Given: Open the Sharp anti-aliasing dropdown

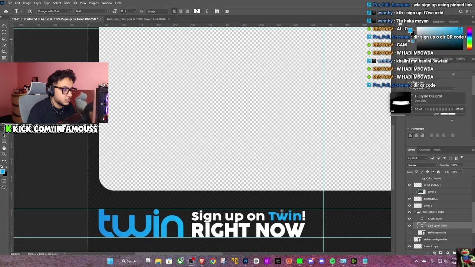Looking at the screenshot, I should (x=157, y=11).
